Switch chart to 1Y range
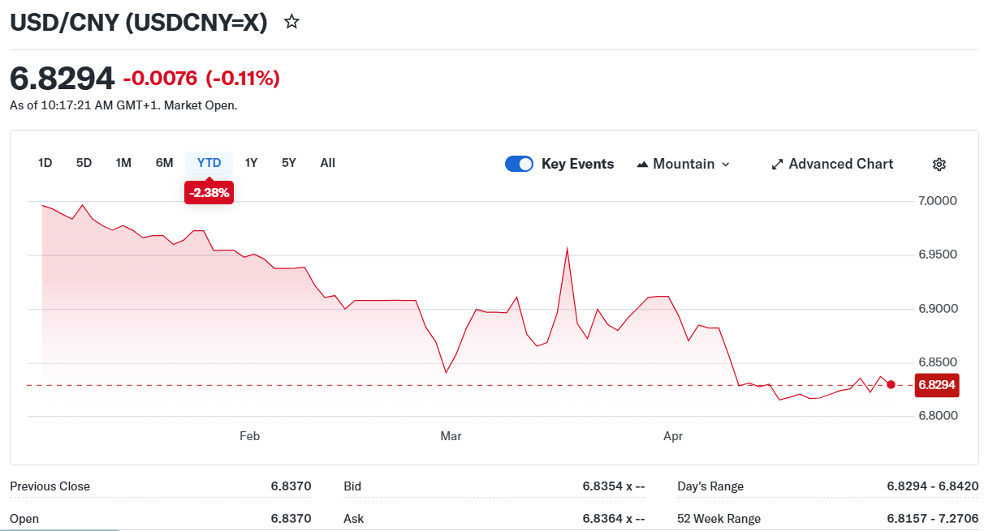The width and height of the screenshot is (993, 531). pos(251,163)
